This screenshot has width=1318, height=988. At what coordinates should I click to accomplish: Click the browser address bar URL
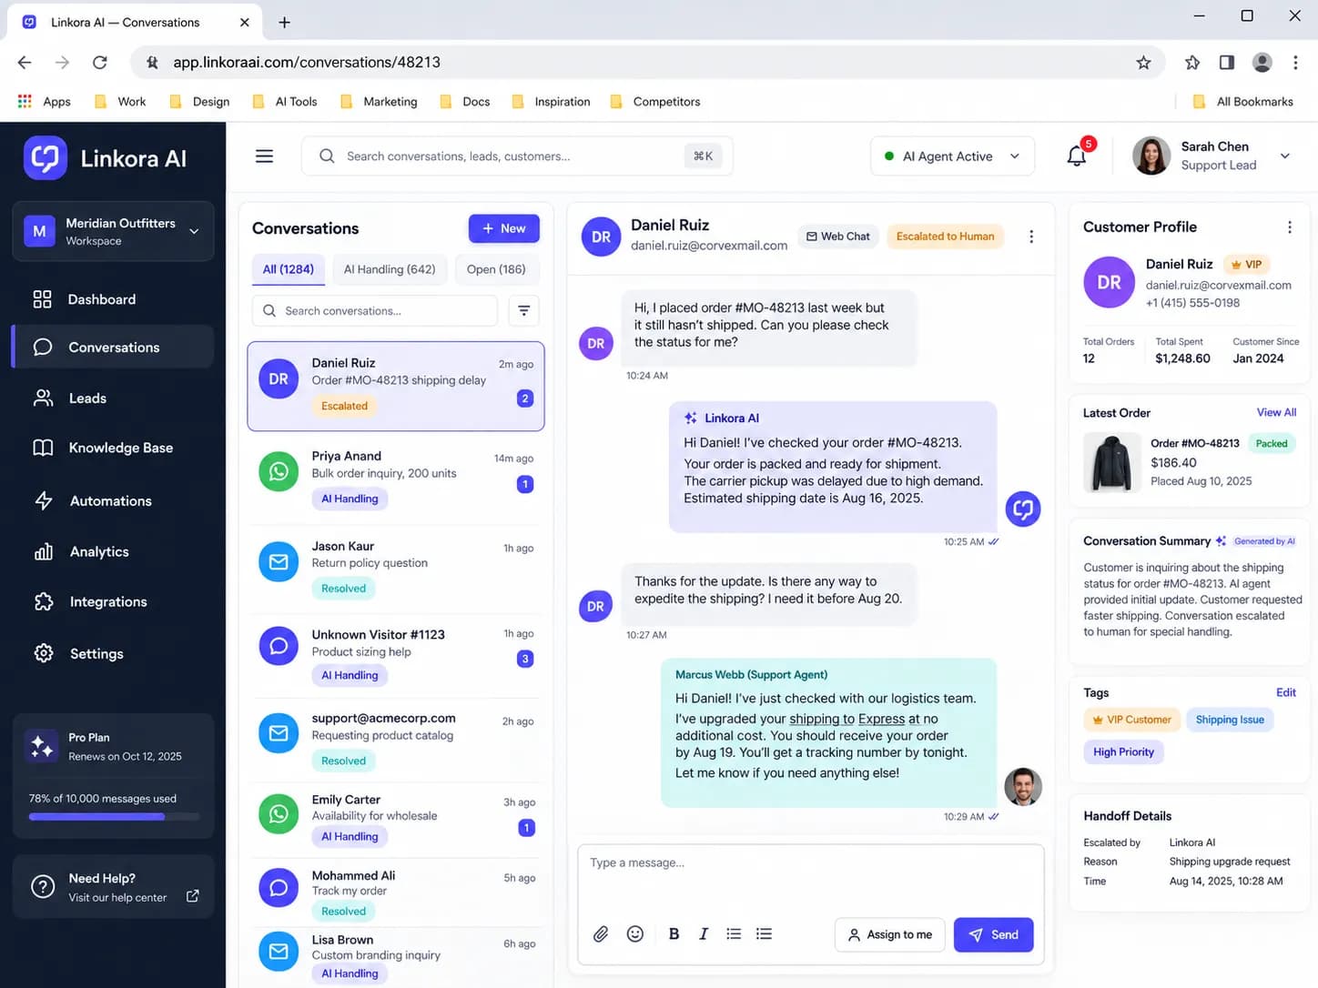tap(307, 62)
